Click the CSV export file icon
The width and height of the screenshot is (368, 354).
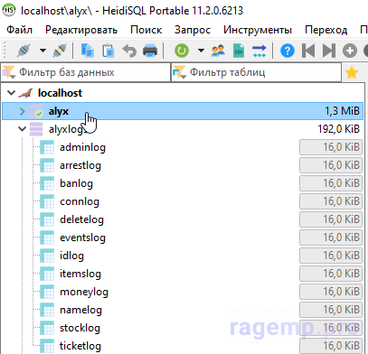239,51
